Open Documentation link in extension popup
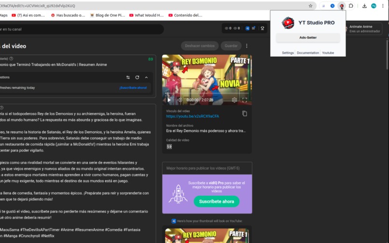389x243 pixels. point(308,53)
